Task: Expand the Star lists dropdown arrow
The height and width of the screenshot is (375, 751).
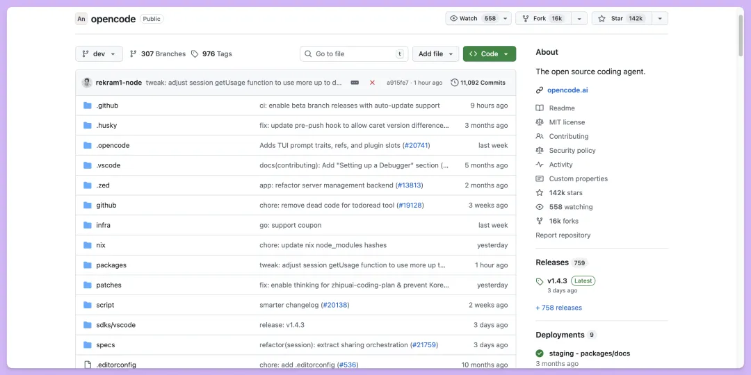Action: [x=660, y=19]
